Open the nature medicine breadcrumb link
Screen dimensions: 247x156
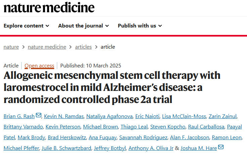click(47, 47)
